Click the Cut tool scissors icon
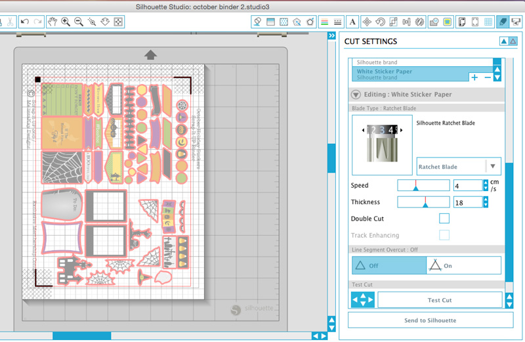The image size is (525, 342). [10, 22]
